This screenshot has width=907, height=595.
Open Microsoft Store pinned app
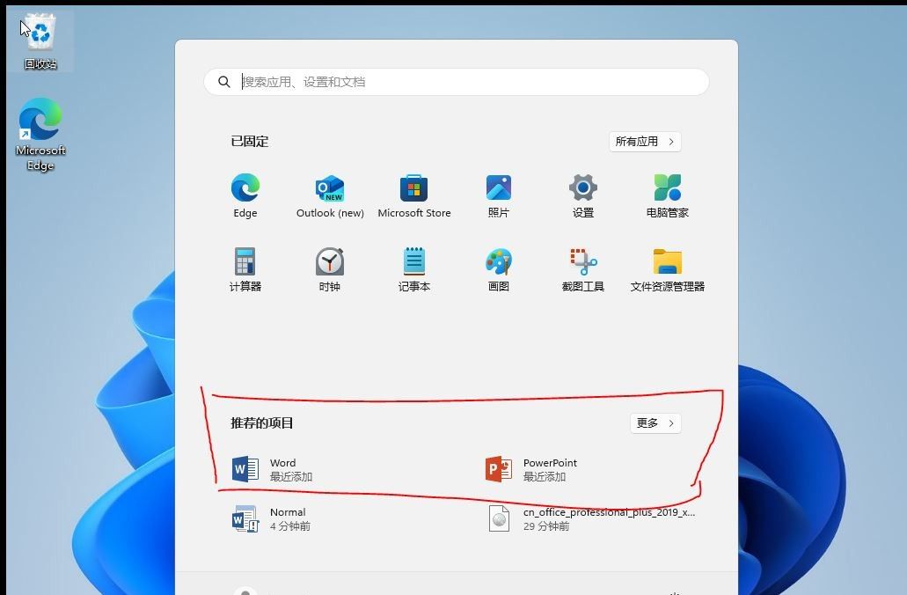(414, 195)
